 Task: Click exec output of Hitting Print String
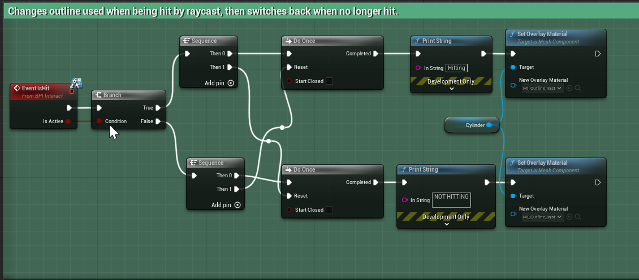click(x=483, y=53)
